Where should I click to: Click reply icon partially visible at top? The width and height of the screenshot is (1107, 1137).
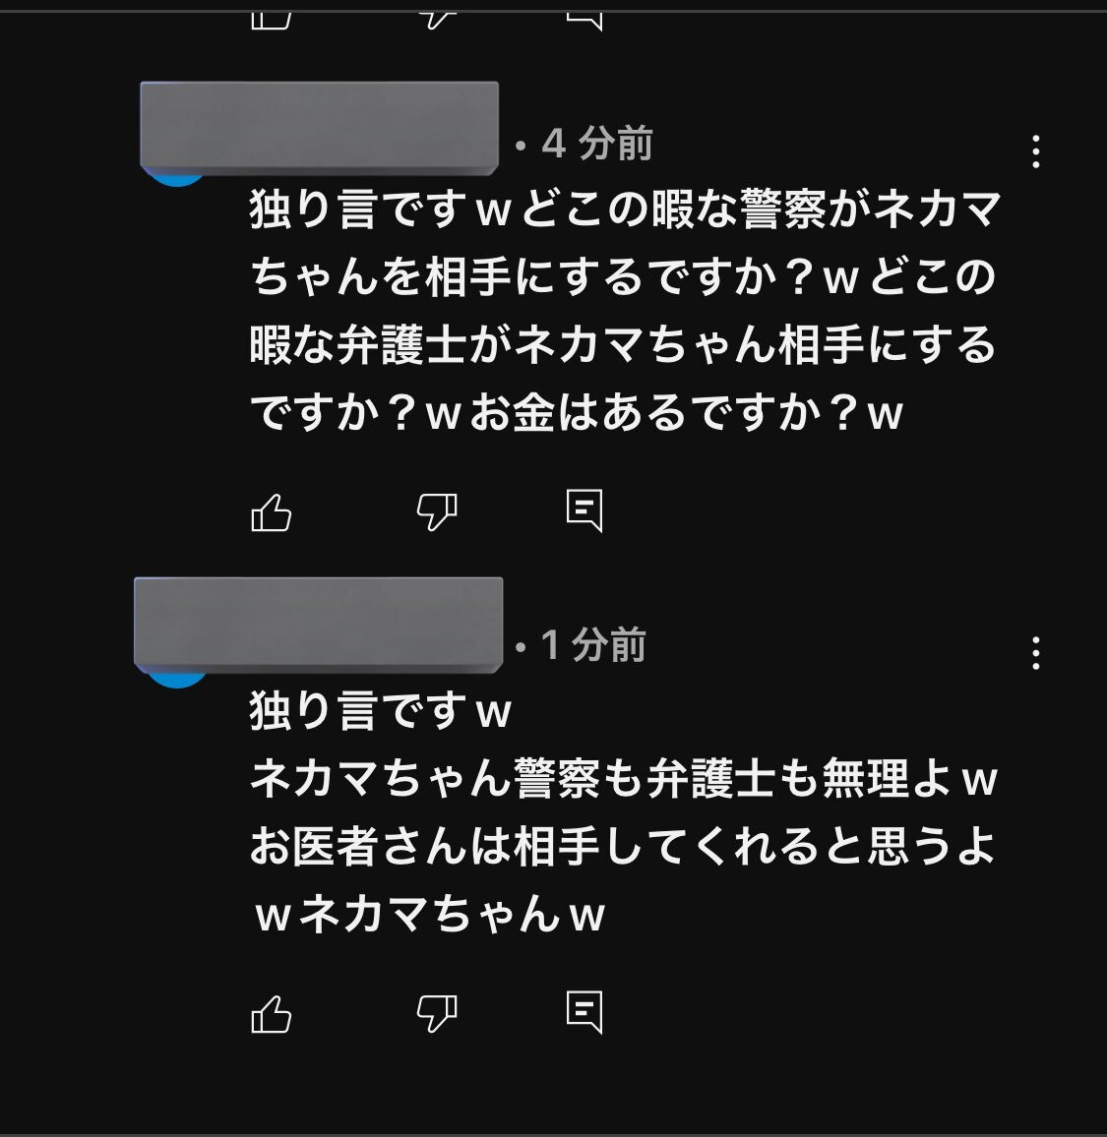tap(584, 21)
